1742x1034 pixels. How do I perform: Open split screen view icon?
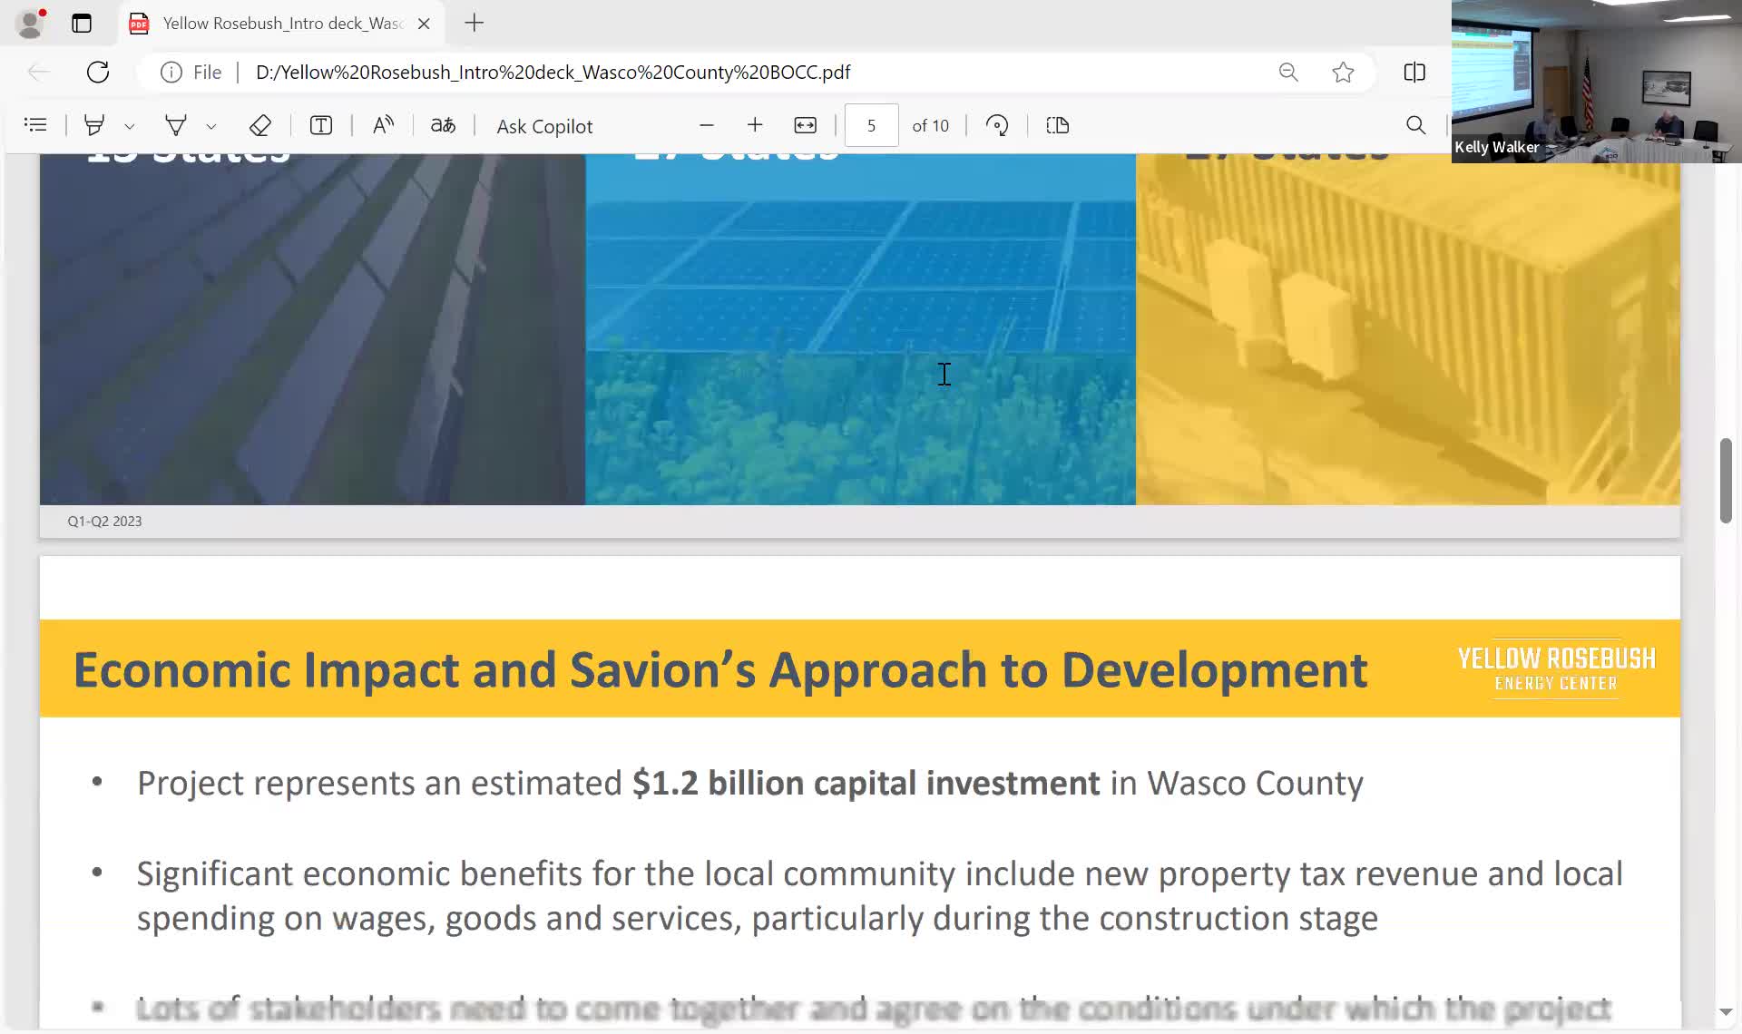click(1414, 73)
